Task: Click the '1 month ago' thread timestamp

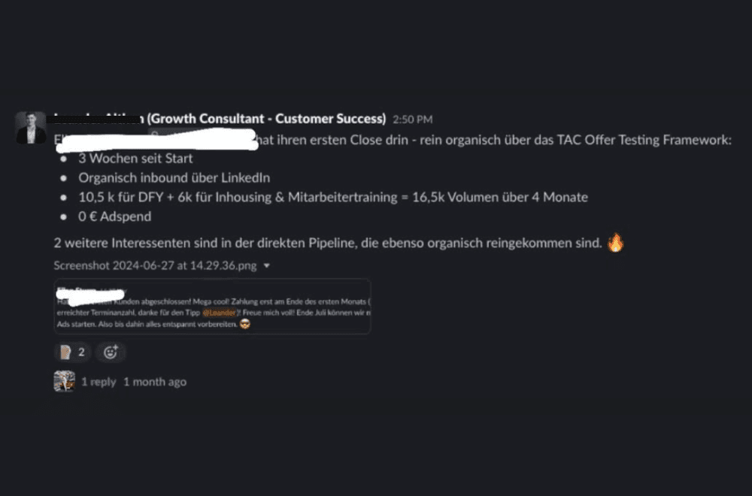Action: [x=155, y=382]
